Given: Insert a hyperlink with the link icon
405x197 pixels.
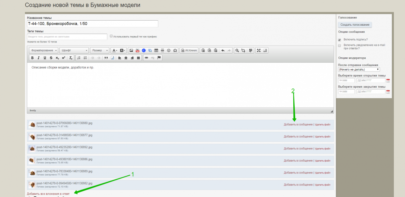Looking at the screenshot, I should click(x=146, y=58).
